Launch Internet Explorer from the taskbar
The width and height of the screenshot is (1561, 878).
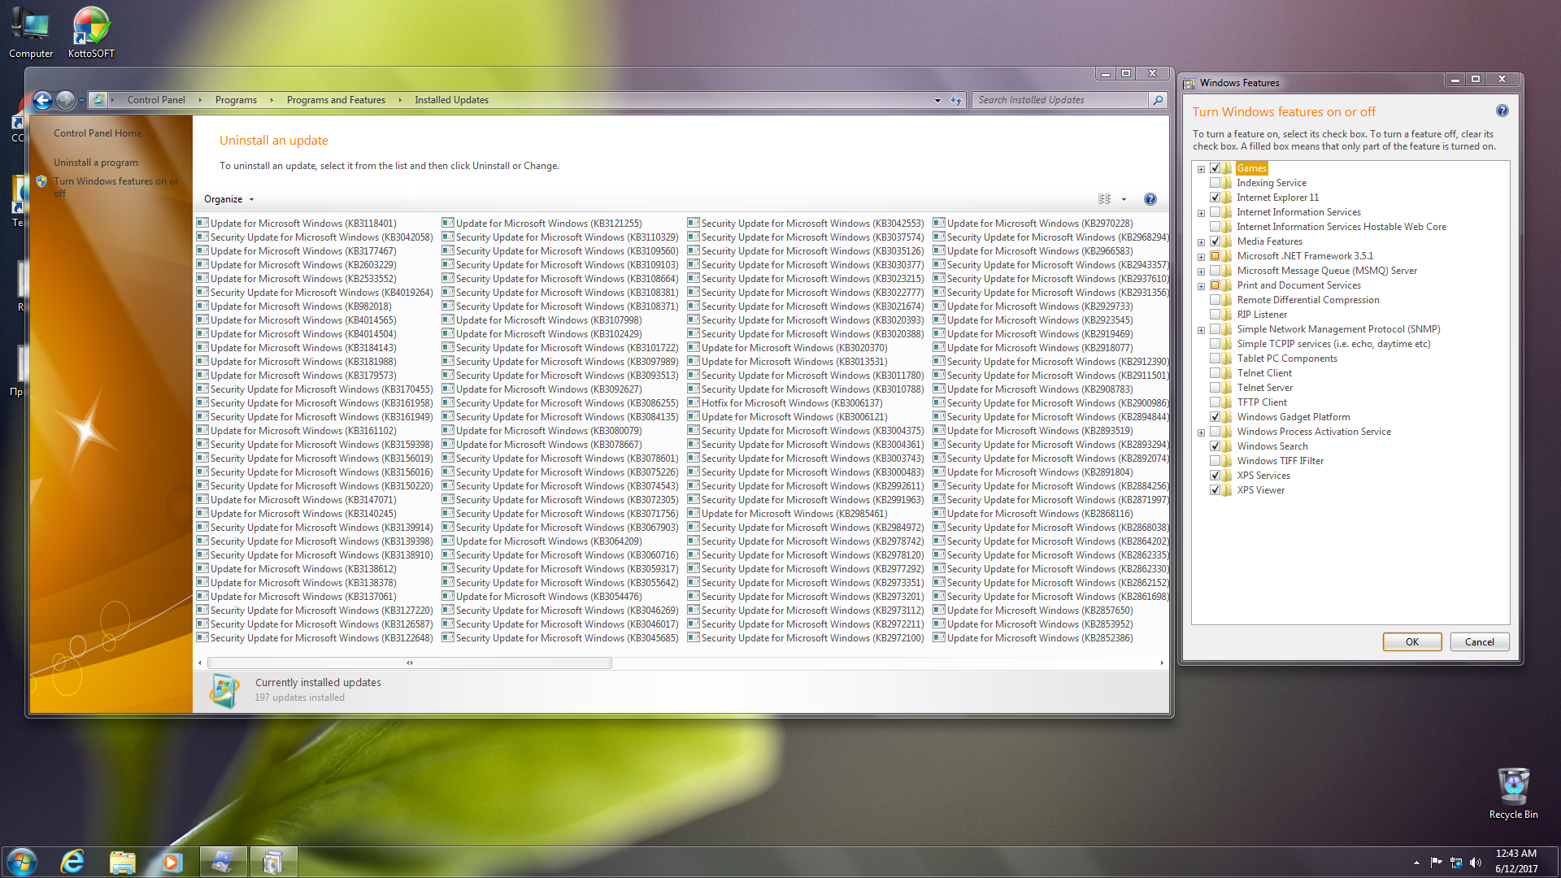click(x=73, y=862)
